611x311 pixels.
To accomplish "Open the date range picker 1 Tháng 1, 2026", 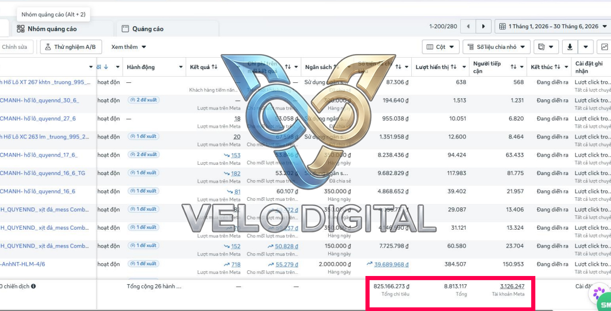I will pyautogui.click(x=552, y=26).
